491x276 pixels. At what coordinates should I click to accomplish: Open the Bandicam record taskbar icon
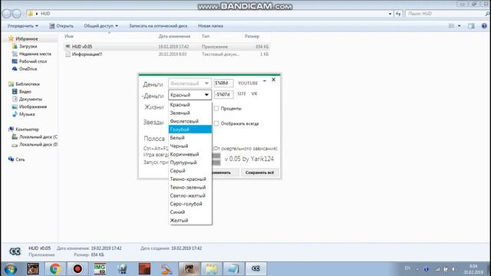click(x=77, y=269)
